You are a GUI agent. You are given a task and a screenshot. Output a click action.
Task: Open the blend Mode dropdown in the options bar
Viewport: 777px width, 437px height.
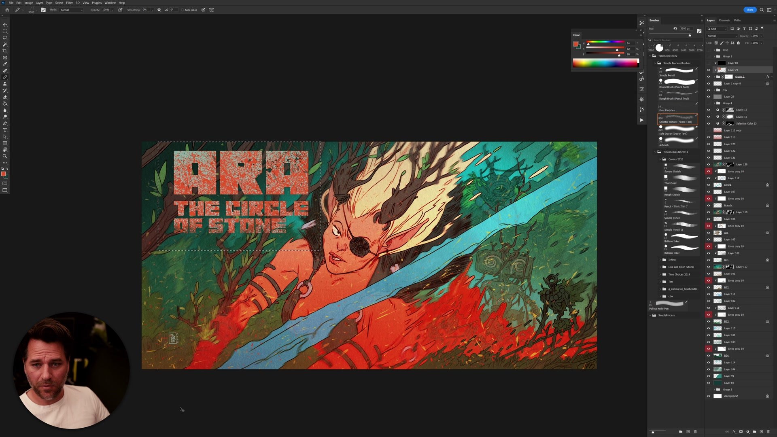point(71,10)
